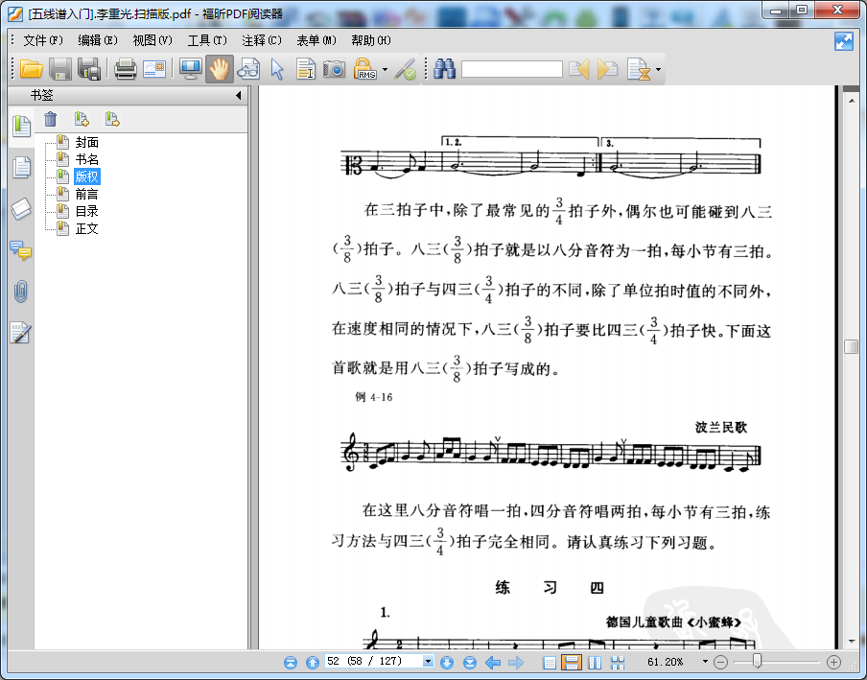Select the 前言 bookmark

(x=87, y=194)
